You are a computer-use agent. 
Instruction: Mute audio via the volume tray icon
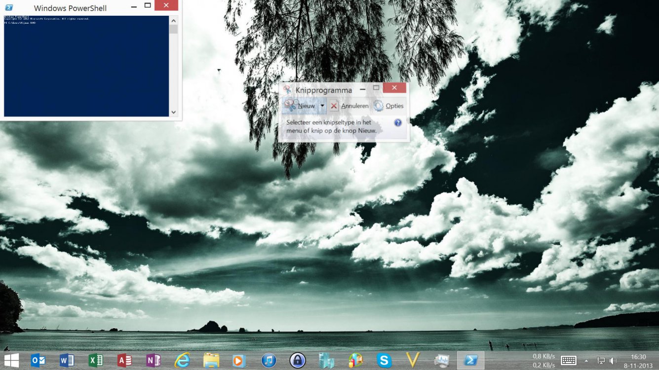(612, 360)
